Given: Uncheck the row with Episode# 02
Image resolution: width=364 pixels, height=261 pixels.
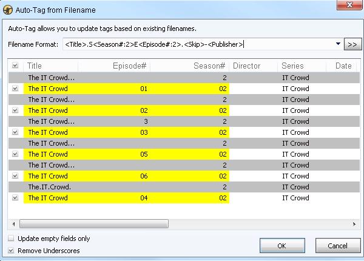Looking at the screenshot, I should click(x=15, y=110).
